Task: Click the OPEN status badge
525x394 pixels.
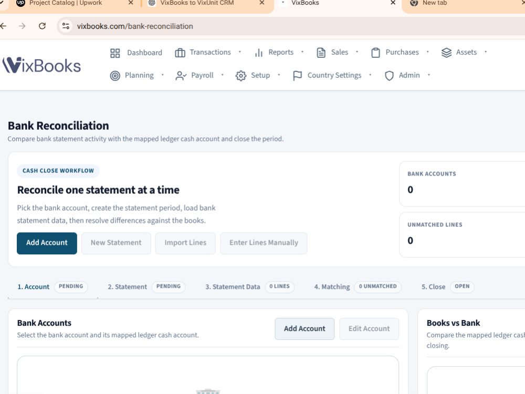Action: point(462,286)
